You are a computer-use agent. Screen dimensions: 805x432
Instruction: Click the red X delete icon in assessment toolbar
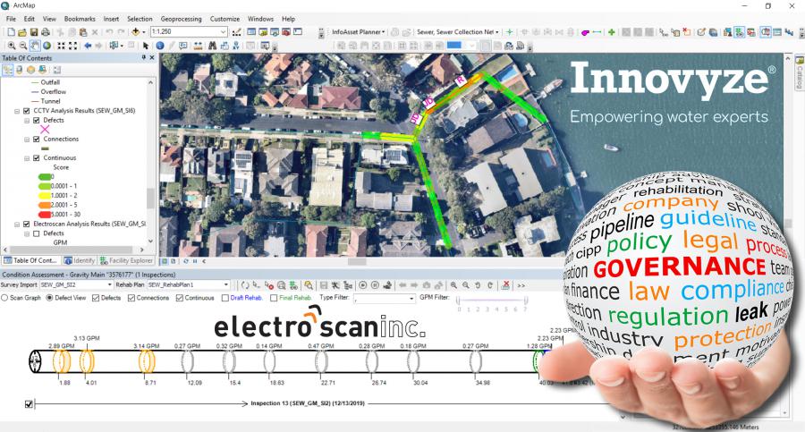(505, 285)
